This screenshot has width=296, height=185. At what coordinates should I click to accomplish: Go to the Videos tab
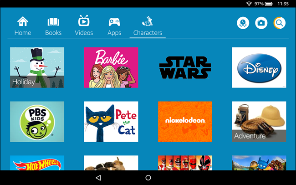tap(84, 26)
